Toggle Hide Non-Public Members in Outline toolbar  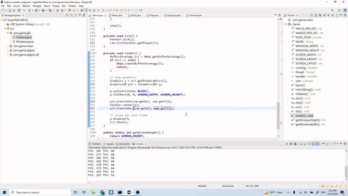(x=328, y=15)
